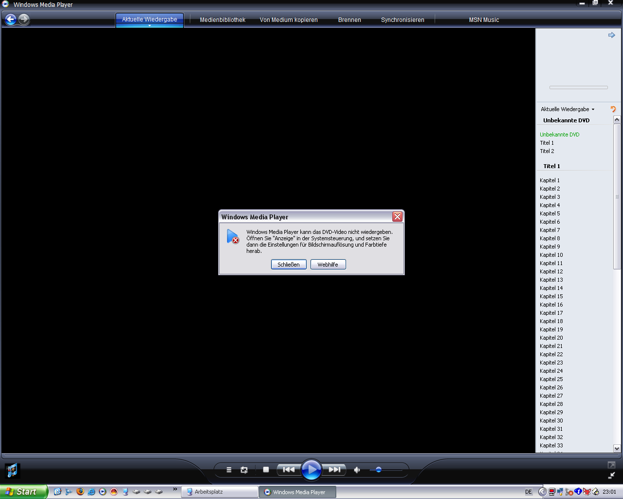Screen dimensions: 623x499
Task: Start playback with the blue Play button
Action: pos(311,470)
